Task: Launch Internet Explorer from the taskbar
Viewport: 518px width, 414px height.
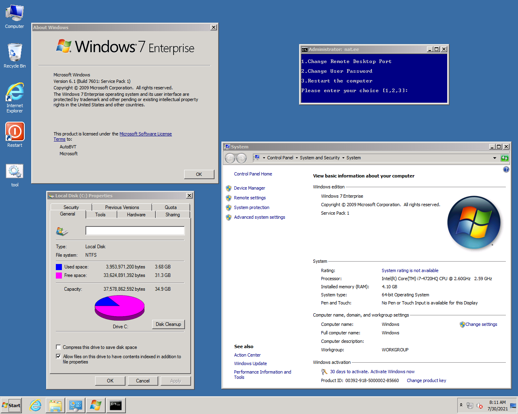Action: click(x=36, y=405)
